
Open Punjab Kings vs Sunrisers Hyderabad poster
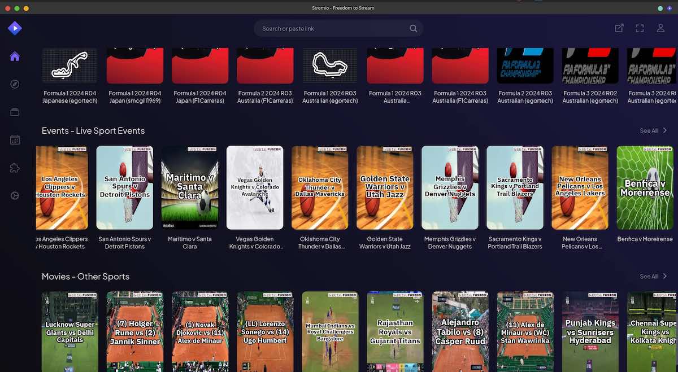coord(590,332)
